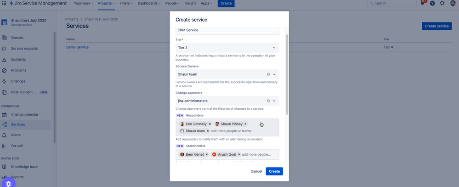Viewport: 459px width, 187px height.
Task: Open the help question mark icon
Action: point(432,3)
